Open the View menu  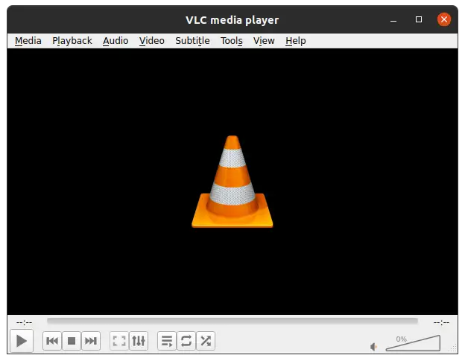pyautogui.click(x=264, y=41)
